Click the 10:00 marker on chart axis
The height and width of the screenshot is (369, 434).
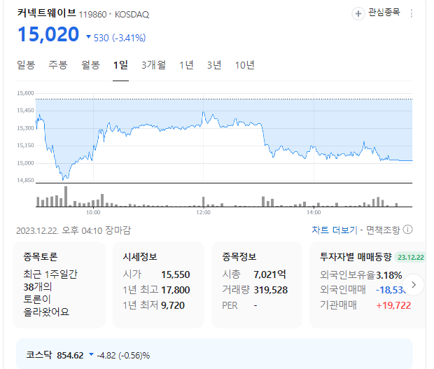93,213
